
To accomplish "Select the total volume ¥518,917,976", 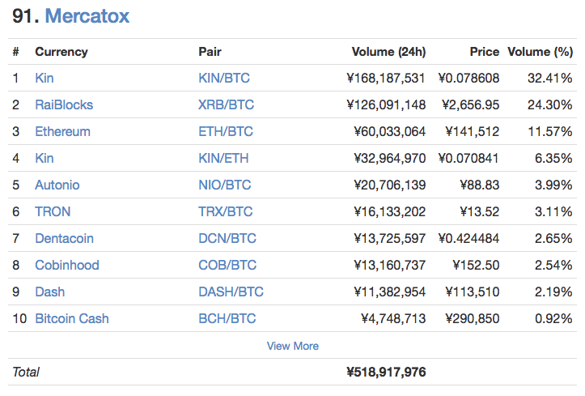I will pos(386,373).
